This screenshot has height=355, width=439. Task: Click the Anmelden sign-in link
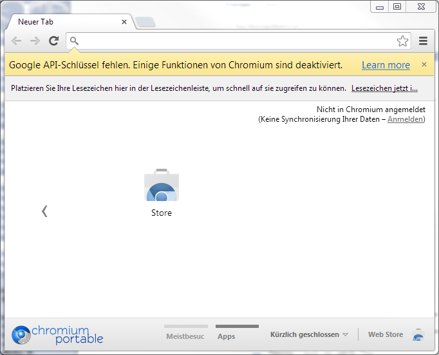[405, 119]
